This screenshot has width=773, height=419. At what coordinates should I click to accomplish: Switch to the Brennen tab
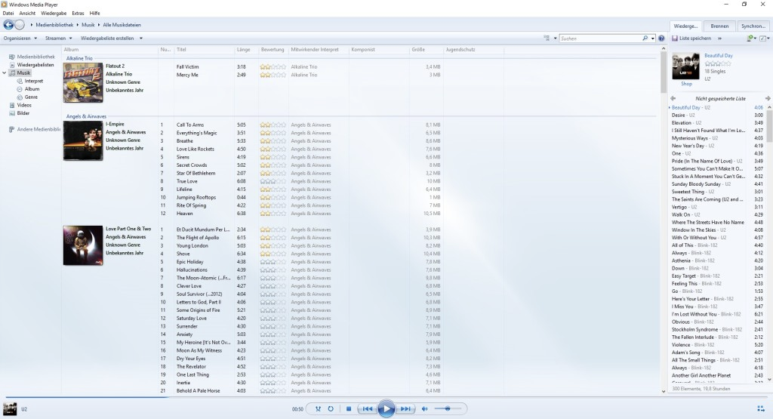(719, 26)
